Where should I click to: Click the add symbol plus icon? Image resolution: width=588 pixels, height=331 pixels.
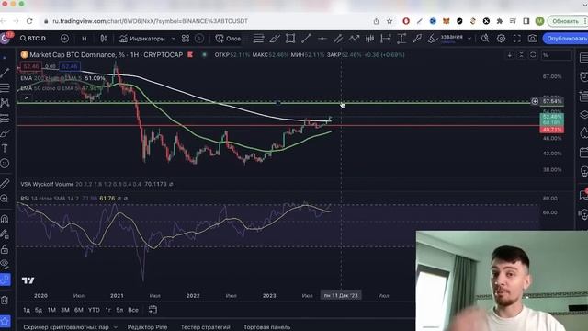(64, 39)
